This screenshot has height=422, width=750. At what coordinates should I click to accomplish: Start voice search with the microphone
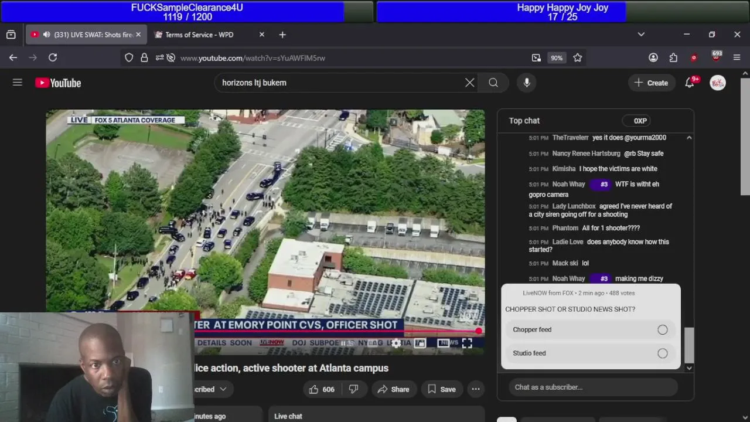(x=527, y=83)
